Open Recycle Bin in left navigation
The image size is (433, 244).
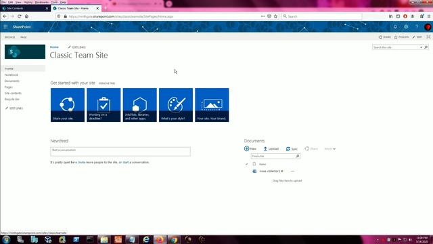[12, 100]
